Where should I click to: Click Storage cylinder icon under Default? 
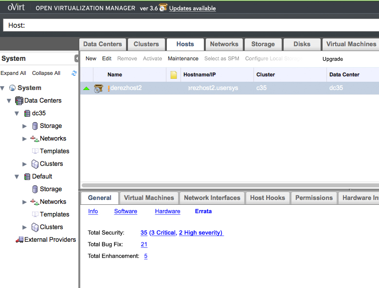(x=35, y=189)
